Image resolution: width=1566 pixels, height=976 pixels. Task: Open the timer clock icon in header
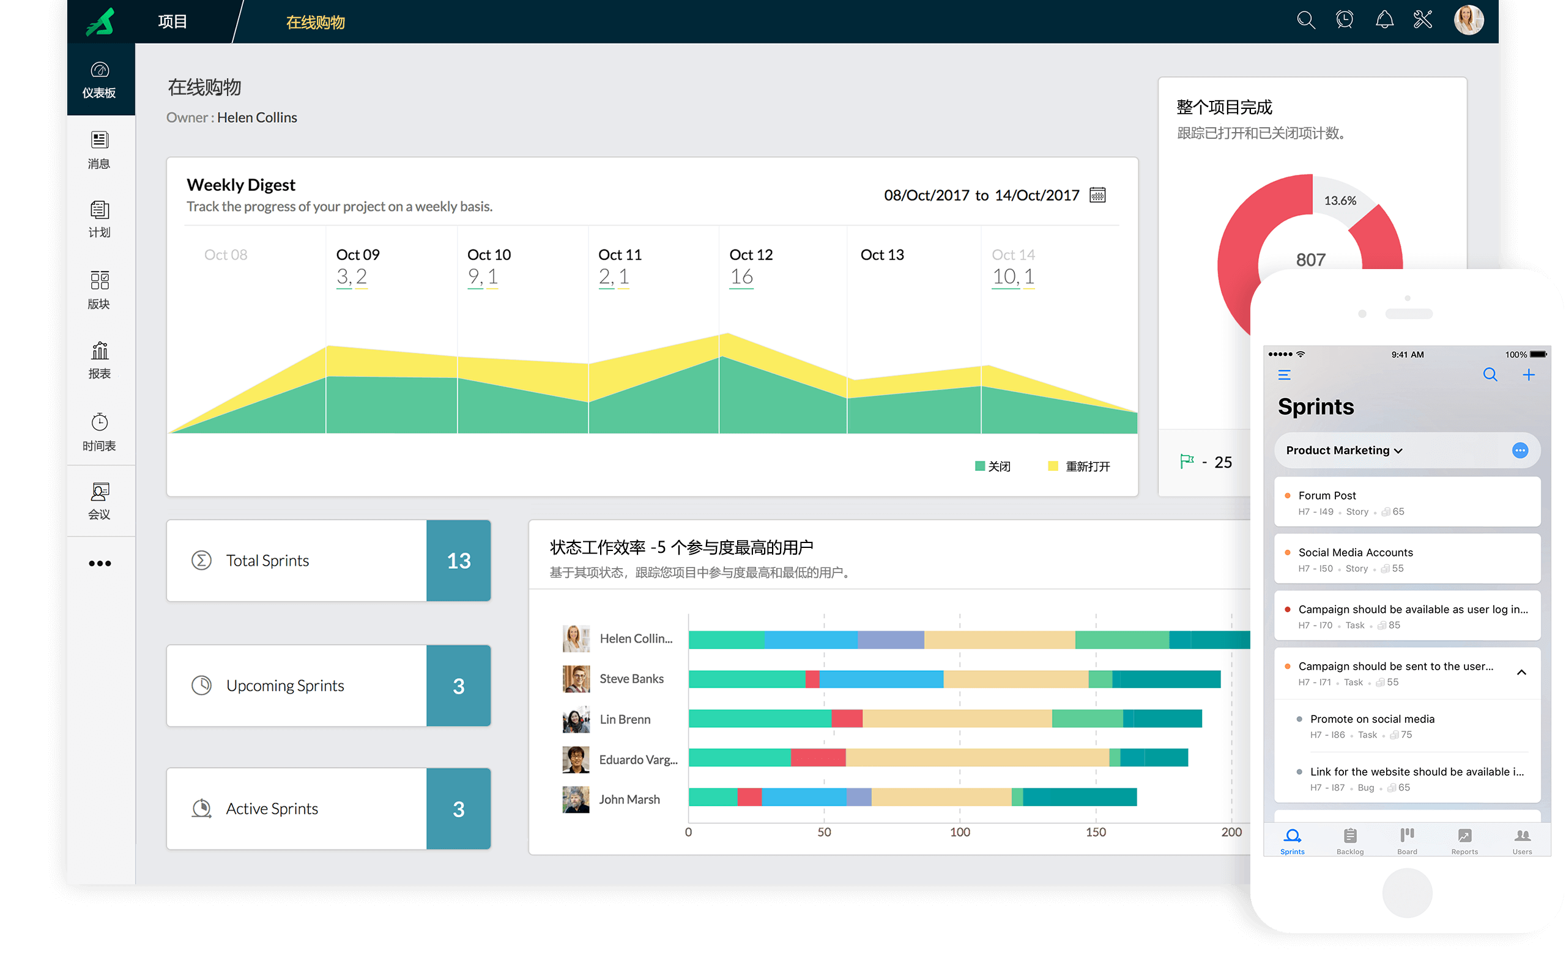click(x=1344, y=21)
